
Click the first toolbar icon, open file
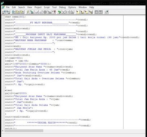(4, 12)
